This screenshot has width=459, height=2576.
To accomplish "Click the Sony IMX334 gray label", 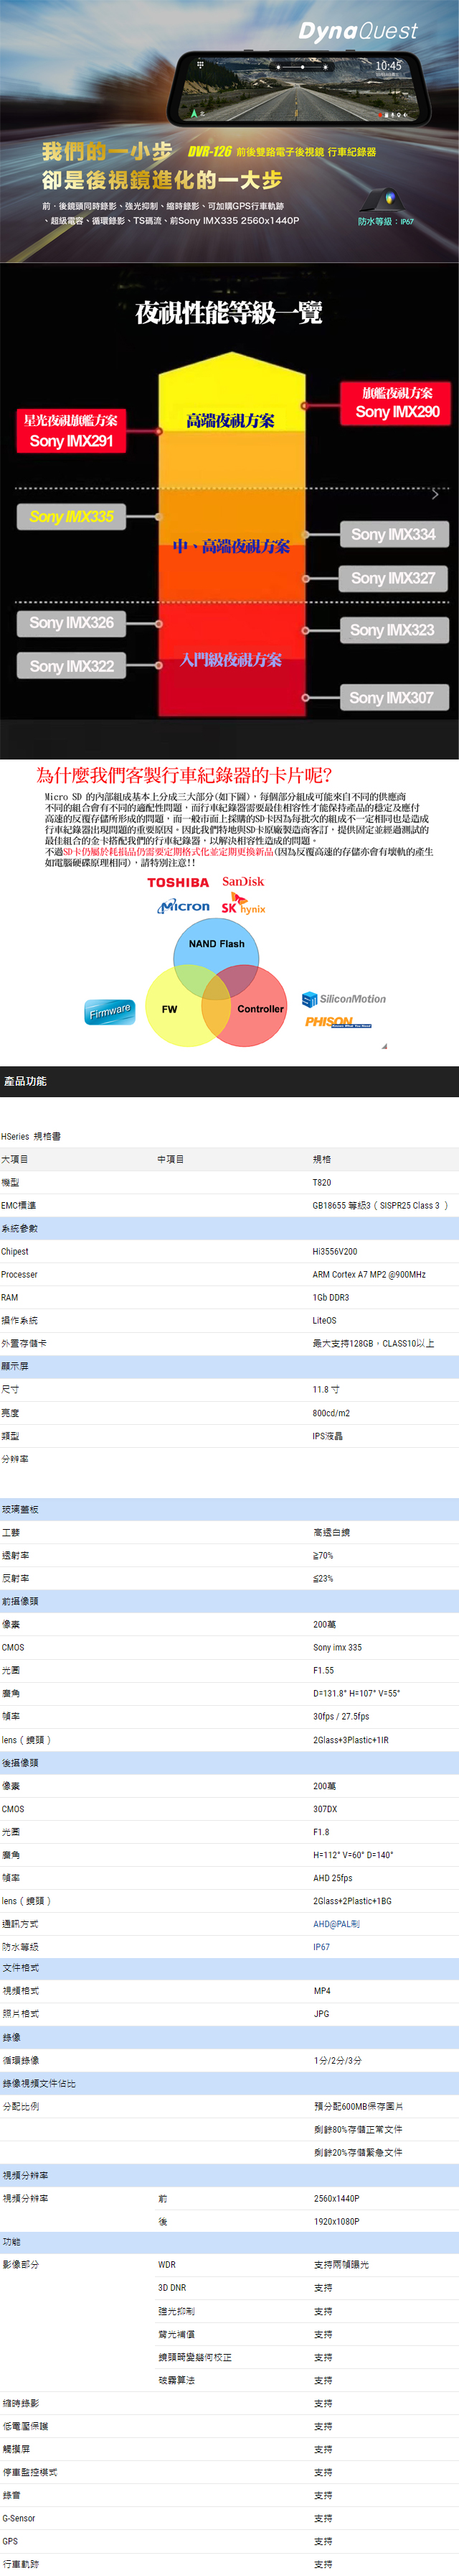I will 393,535.
